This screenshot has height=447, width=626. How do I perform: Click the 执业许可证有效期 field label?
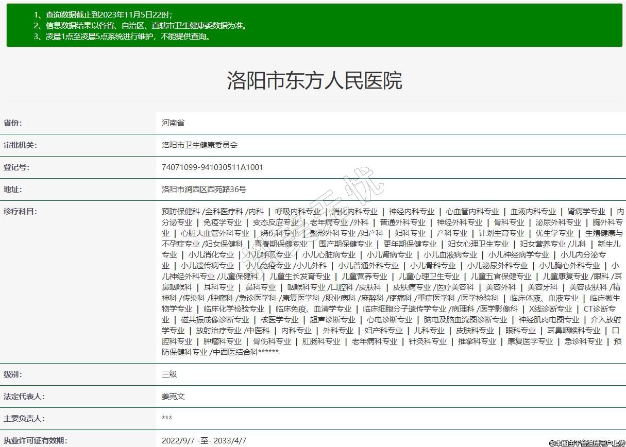pyautogui.click(x=35, y=441)
